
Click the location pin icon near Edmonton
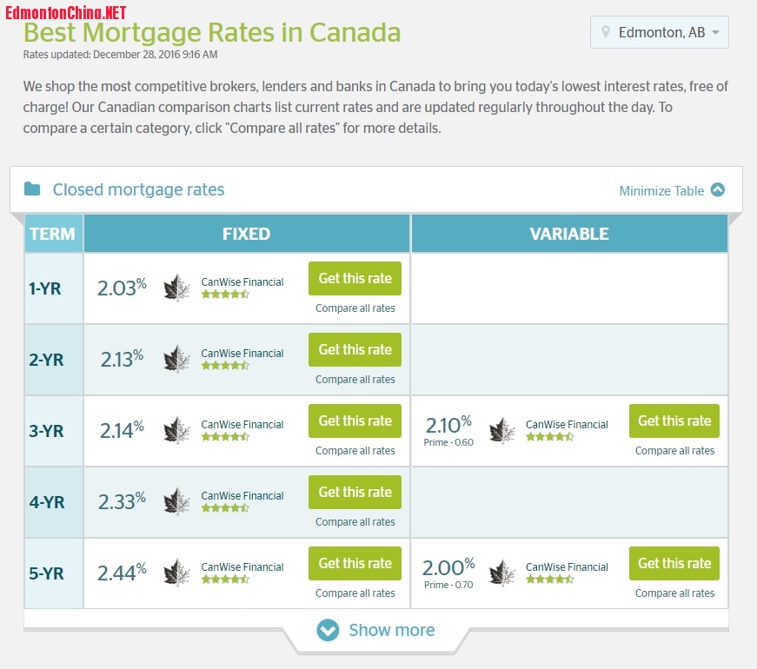606,32
